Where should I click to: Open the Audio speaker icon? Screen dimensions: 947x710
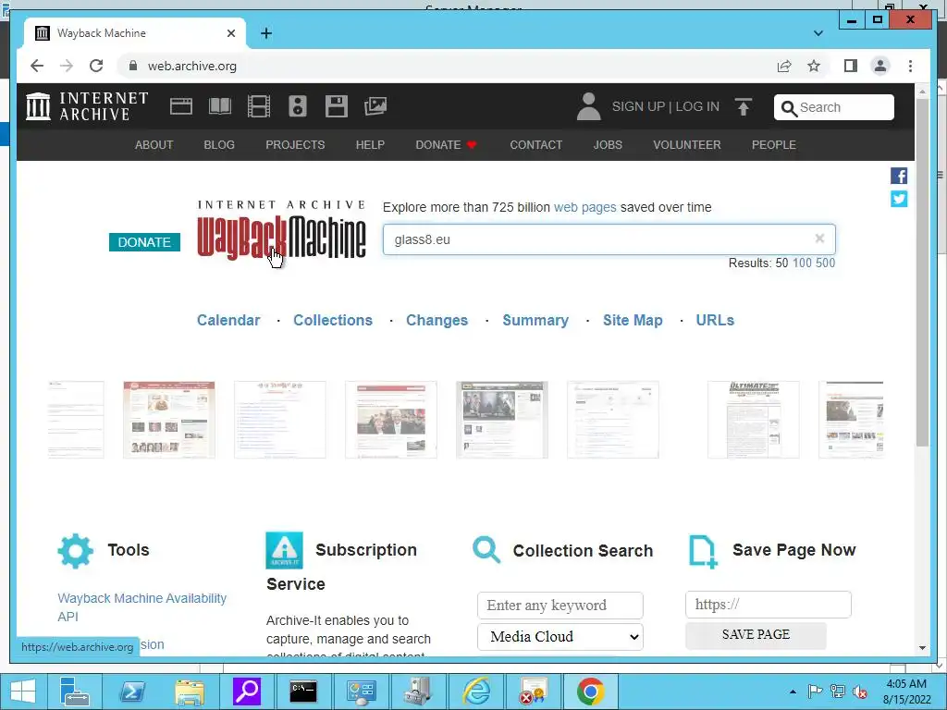coord(298,106)
